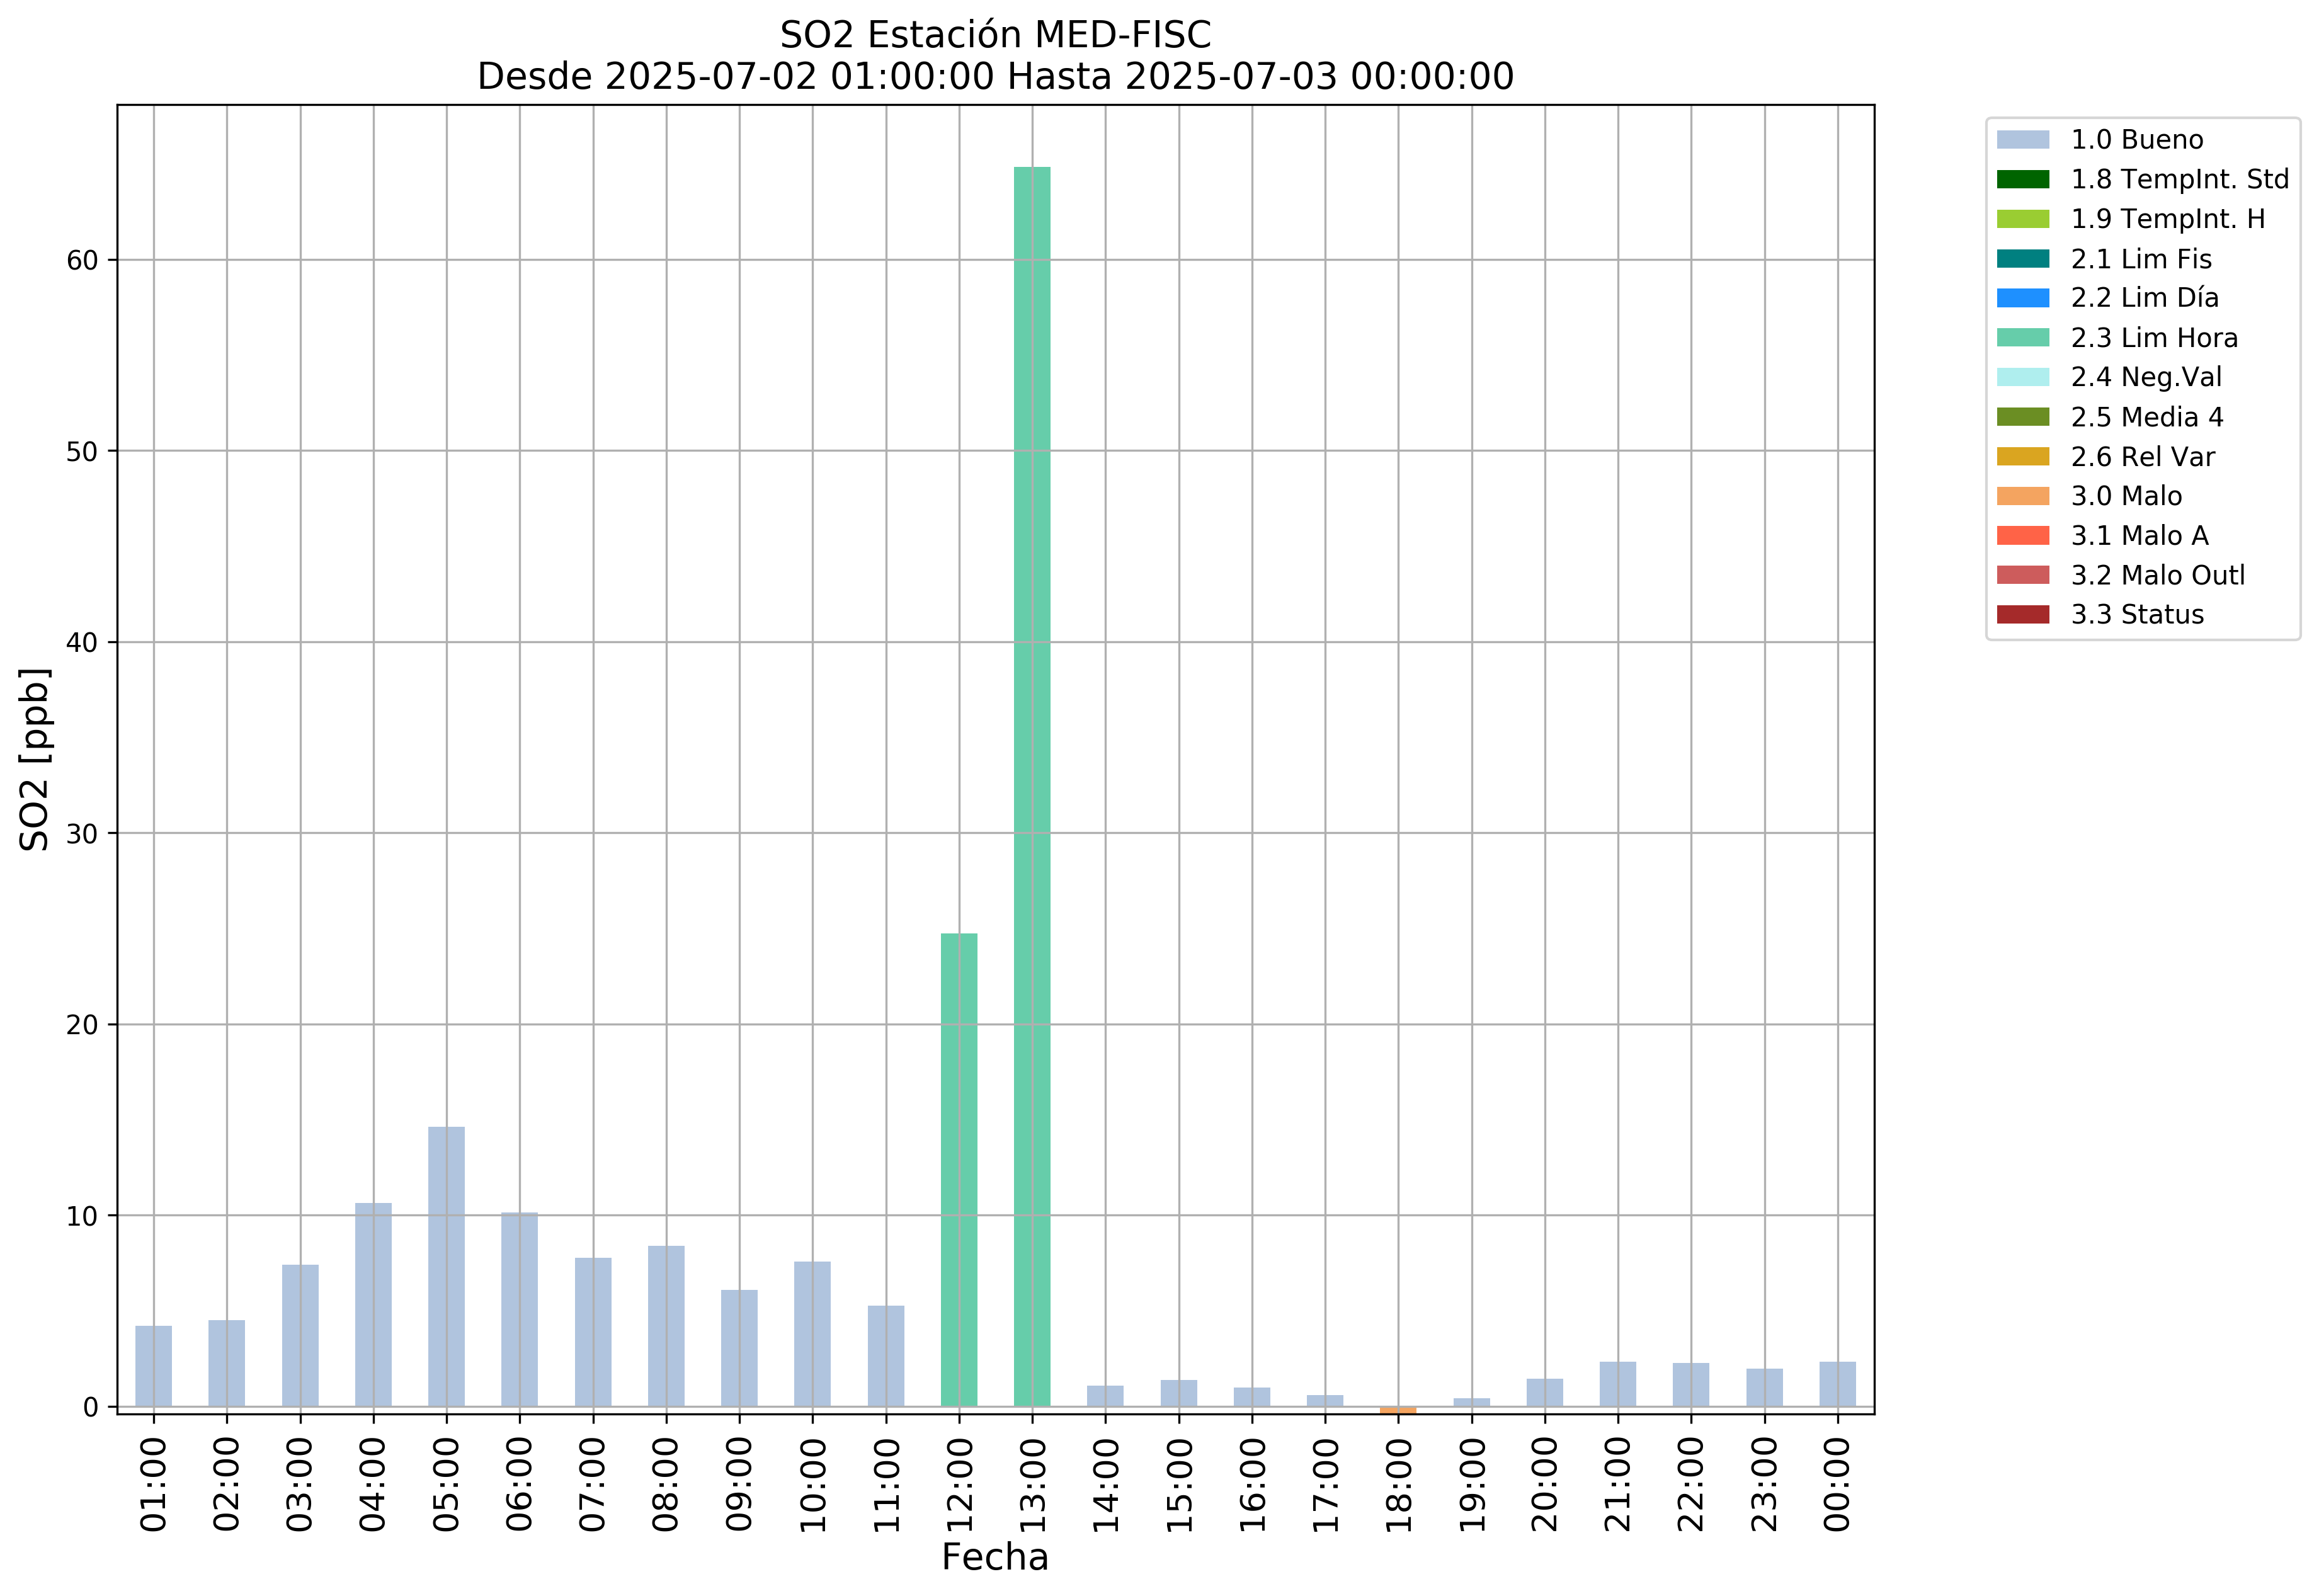This screenshot has height=1596, width=2319.
Task: Click the 3.1 Malo A legend swatch
Action: click(x=2022, y=536)
